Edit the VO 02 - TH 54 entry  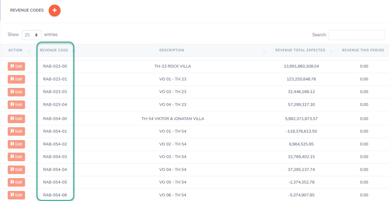point(16,144)
